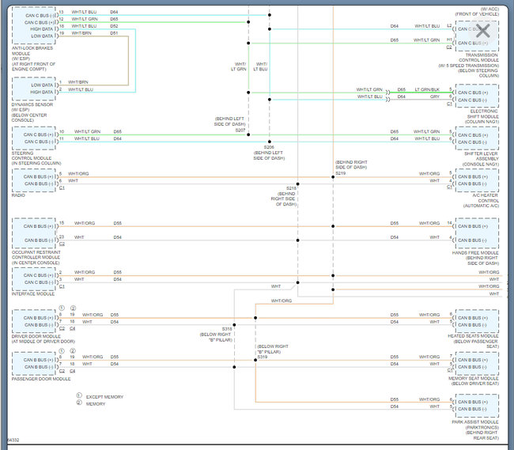Click HIGH DATA pin in Dynamics Sensor connector

coord(42,92)
